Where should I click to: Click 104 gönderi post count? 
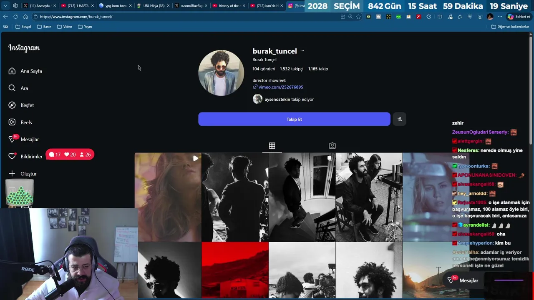coord(264,69)
